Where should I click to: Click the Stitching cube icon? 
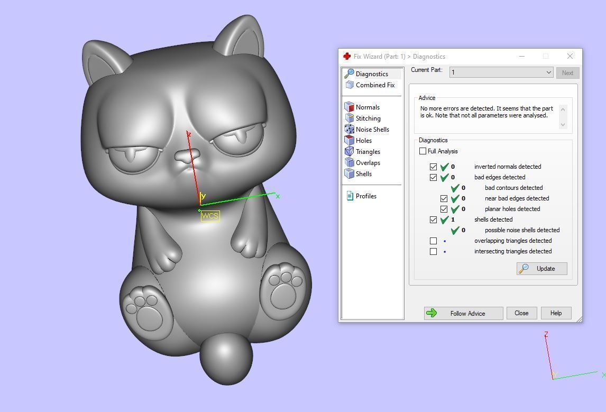(x=350, y=118)
